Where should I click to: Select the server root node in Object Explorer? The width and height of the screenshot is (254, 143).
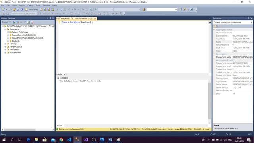[31, 26]
